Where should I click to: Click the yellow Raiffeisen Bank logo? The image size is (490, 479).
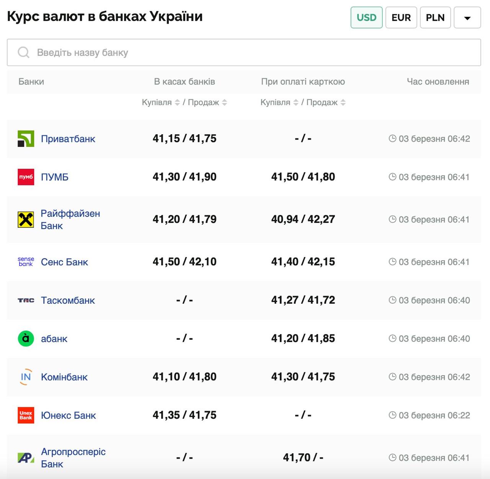pyautogui.click(x=26, y=220)
